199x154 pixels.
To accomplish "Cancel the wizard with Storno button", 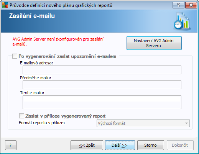I will 151,145.
